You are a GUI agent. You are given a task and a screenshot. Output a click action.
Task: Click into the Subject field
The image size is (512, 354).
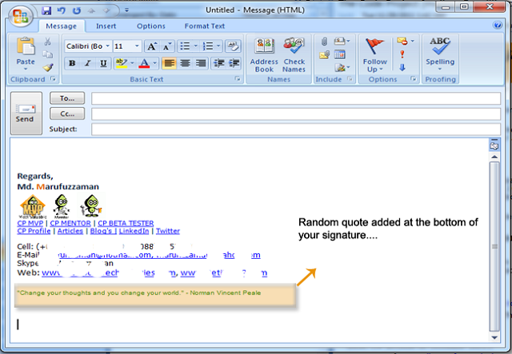tap(296, 129)
